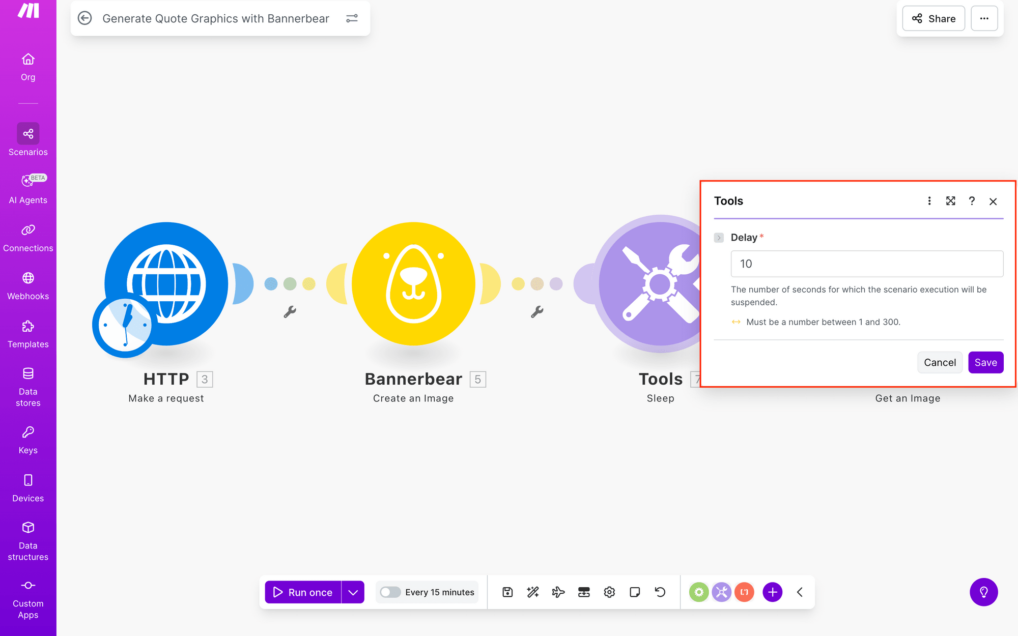Open the Tools panel three-dot menu
The image size is (1018, 636).
coord(929,201)
